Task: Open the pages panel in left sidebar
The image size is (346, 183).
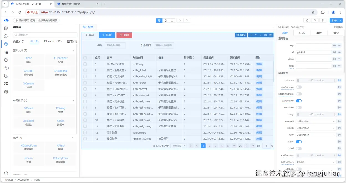Action: pos(6,28)
